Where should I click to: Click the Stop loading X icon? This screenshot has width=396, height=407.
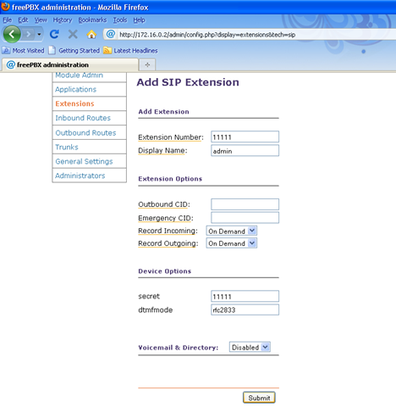(73, 35)
